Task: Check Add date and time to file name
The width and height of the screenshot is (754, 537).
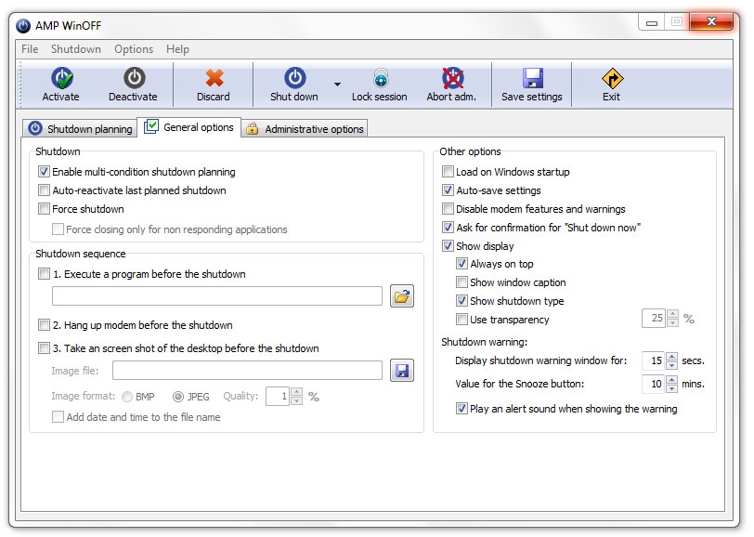Action: (x=58, y=417)
